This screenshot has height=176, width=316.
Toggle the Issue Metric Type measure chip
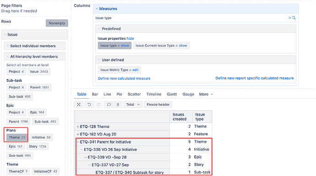[120, 70]
